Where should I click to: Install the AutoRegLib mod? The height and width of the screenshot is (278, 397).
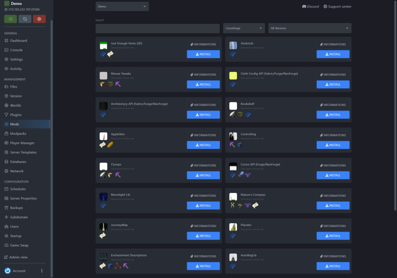coord(333,266)
